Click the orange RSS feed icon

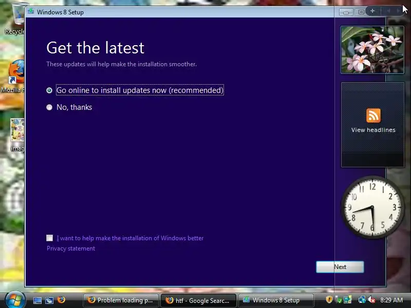point(373,115)
